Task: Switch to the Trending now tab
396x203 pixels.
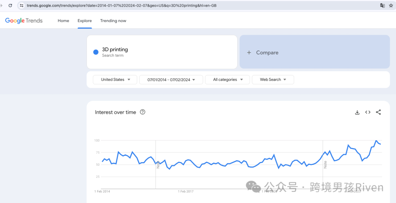Action: click(x=113, y=21)
